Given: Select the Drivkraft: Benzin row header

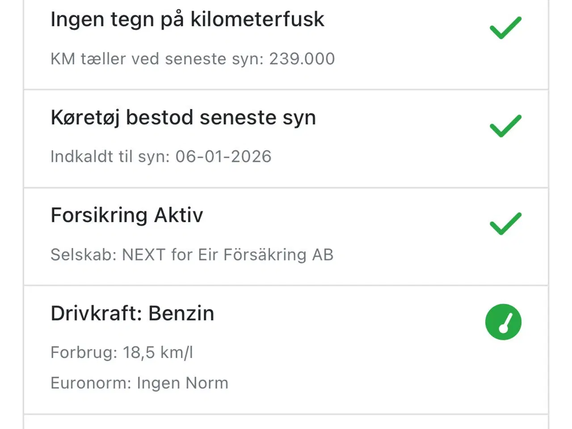Looking at the screenshot, I should pos(132,313).
